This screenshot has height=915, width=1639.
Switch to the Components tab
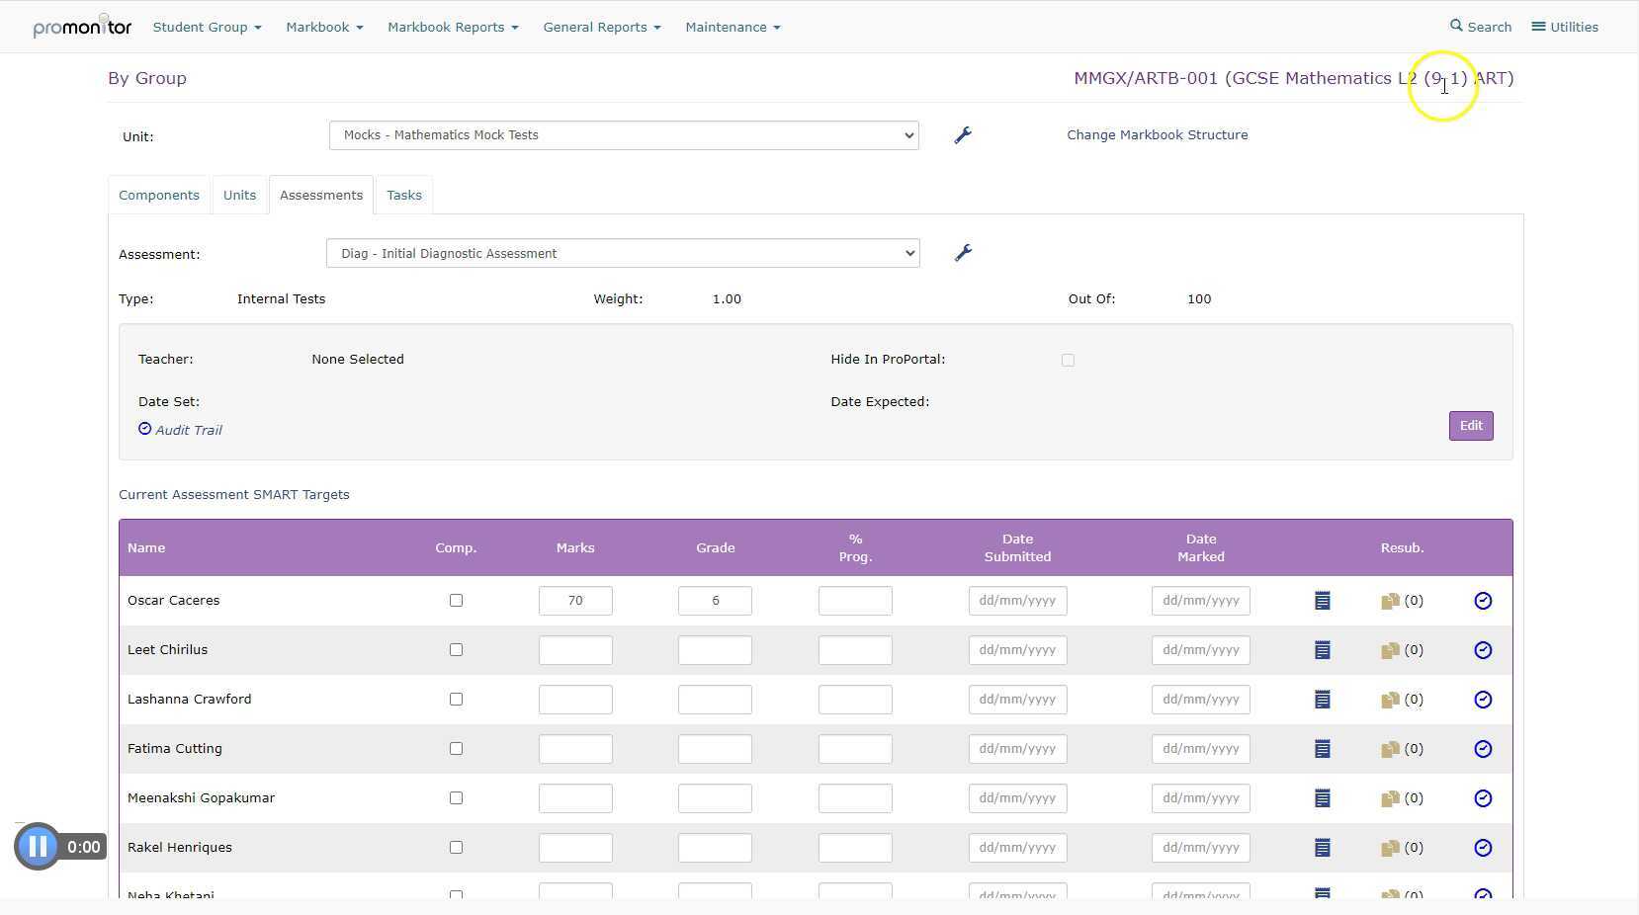tap(159, 196)
